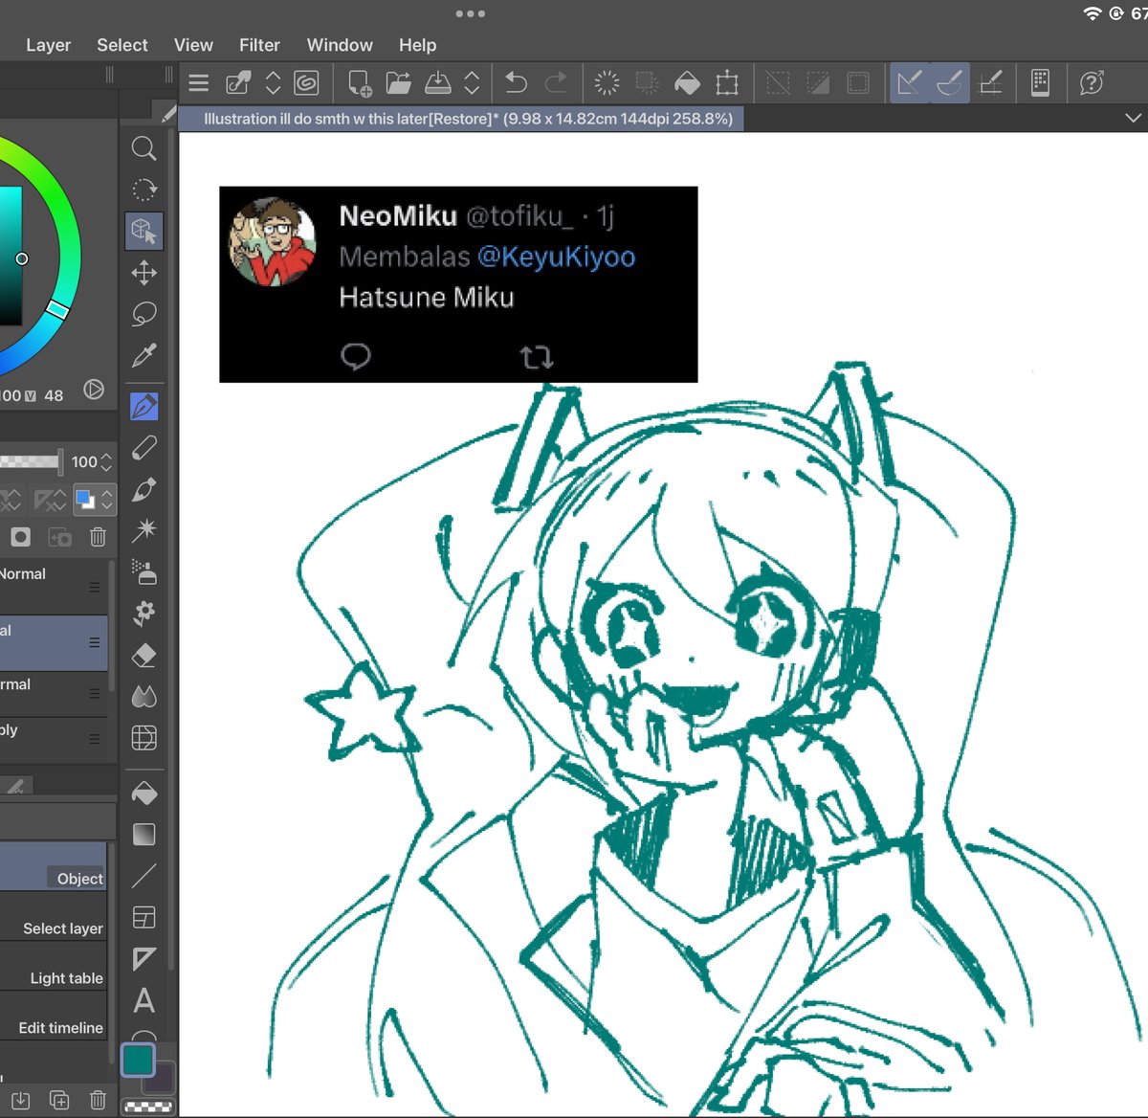Delete layer with trash in layer palette
The height and width of the screenshot is (1118, 1148).
[x=98, y=537]
